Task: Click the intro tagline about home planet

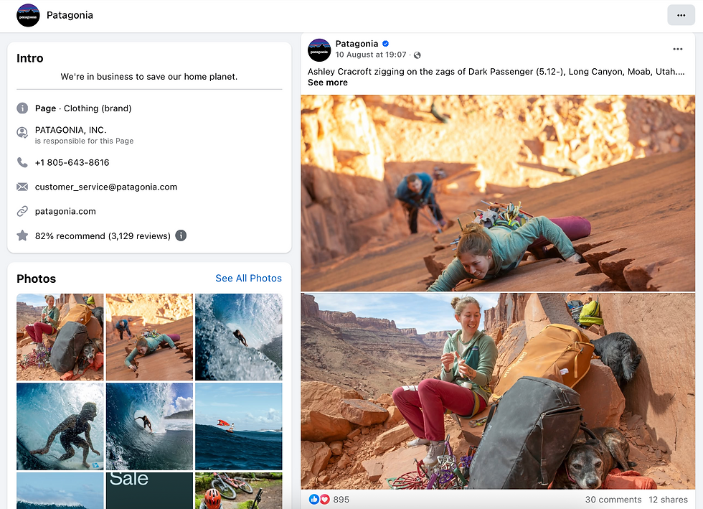Action: pos(149,77)
